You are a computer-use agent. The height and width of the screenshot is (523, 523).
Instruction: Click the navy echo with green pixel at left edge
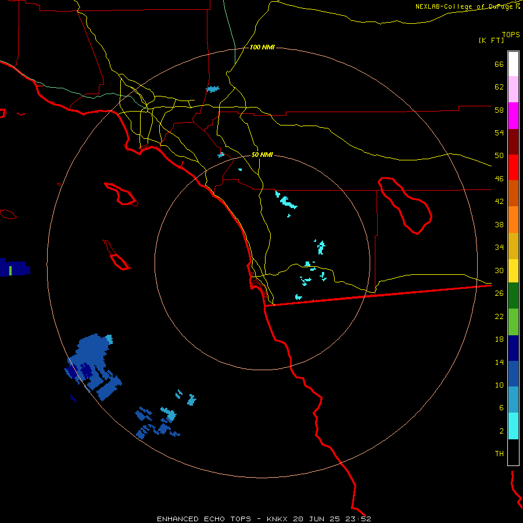click(14, 267)
